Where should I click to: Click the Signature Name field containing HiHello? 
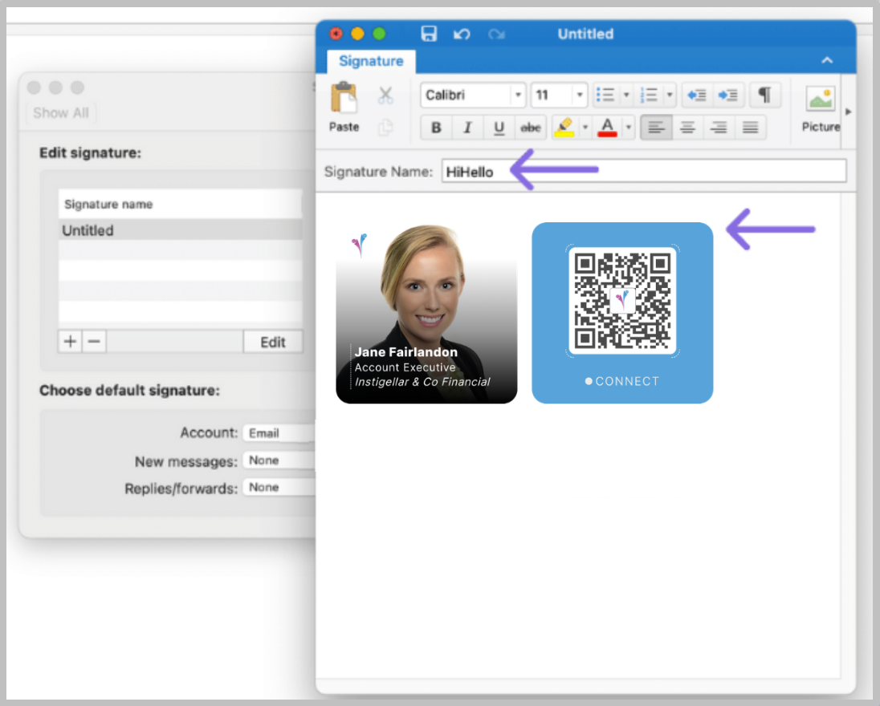click(x=644, y=171)
